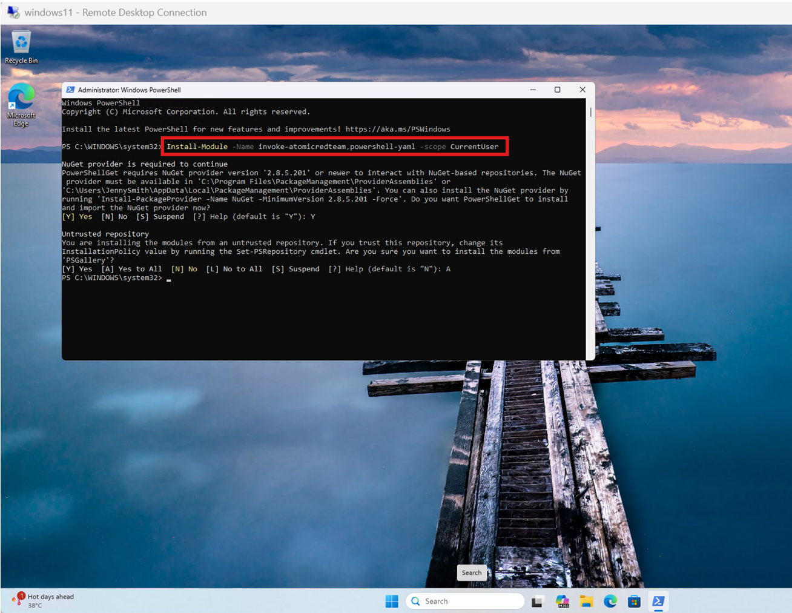Viewport: 792px width, 613px height.
Task: Click the 'Untrusted repository' heading line
Action: [x=105, y=234]
